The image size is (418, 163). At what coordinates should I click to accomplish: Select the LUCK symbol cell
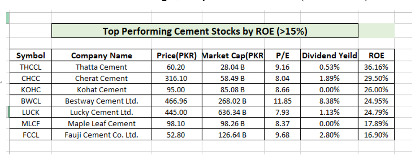[31, 112]
